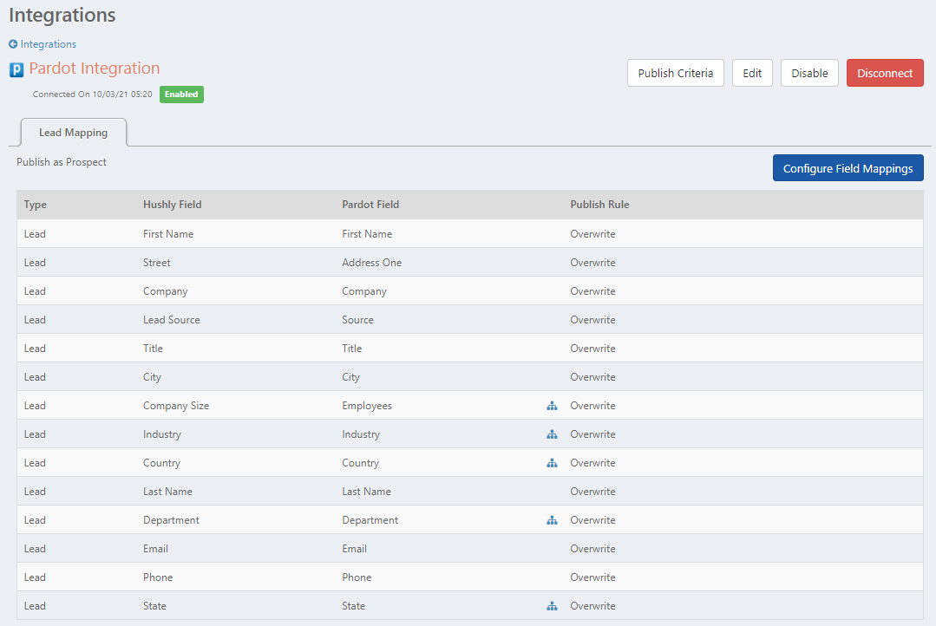Click the Hushly Field column header
Screen dimensions: 936x626
(x=173, y=205)
